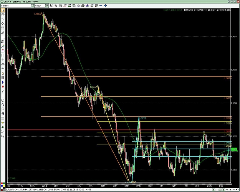The image size is (240, 192).
Task: Select the Fibonacci fan tool
Action: (x=3, y=32)
